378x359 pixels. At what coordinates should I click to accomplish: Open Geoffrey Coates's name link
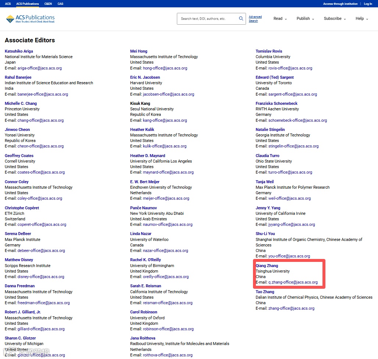pyautogui.click(x=19, y=156)
